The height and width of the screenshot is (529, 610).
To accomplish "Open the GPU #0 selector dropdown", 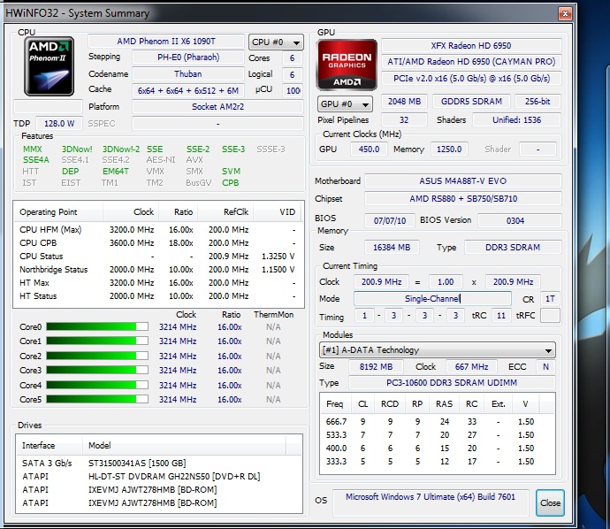I will click(x=345, y=103).
